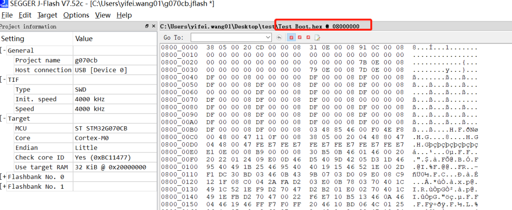Image resolution: width=512 pixels, height=210 pixels.
Task: Click hex address 0800_0000
Action: (x=180, y=48)
